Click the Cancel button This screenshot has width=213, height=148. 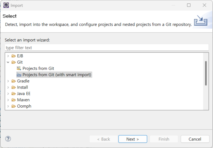click(195, 139)
